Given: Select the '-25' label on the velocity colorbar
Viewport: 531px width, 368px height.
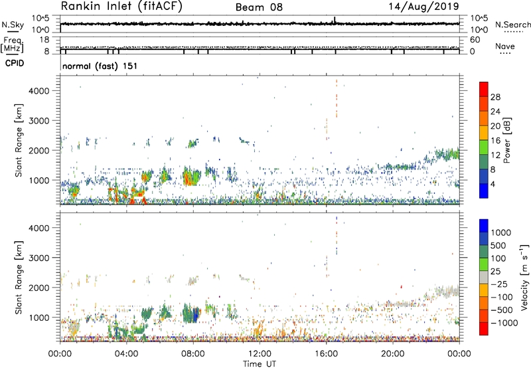Looking at the screenshot, I should (x=498, y=284).
